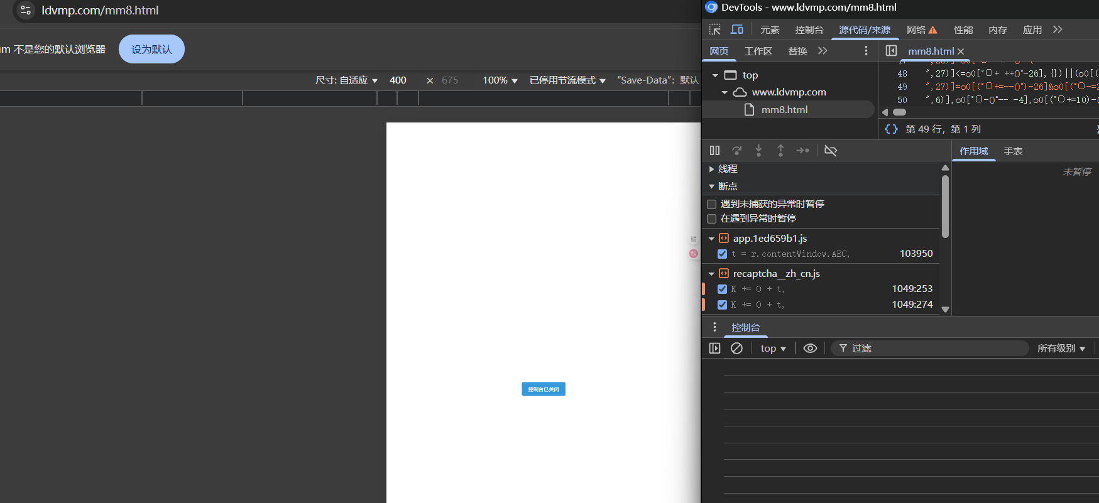This screenshot has height=503, width=1099.
Task: Click the clear console icon
Action: point(736,349)
